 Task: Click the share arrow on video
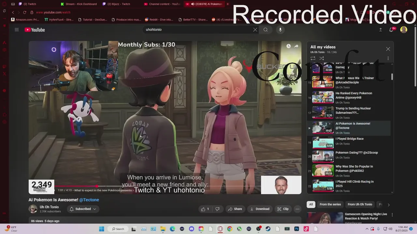[x=296, y=46]
